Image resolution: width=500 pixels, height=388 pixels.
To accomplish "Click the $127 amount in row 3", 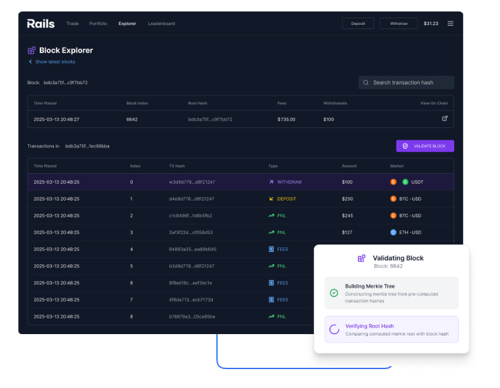I will (x=347, y=232).
